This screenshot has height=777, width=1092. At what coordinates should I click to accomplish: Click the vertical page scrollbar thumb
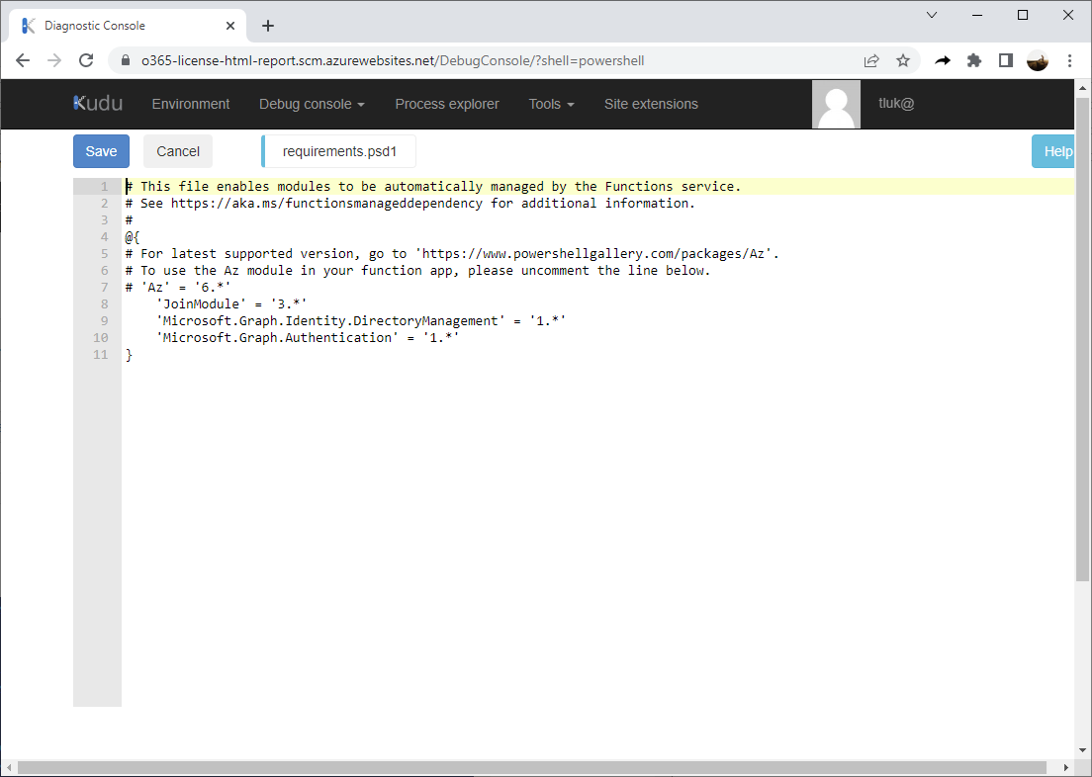[1082, 339]
